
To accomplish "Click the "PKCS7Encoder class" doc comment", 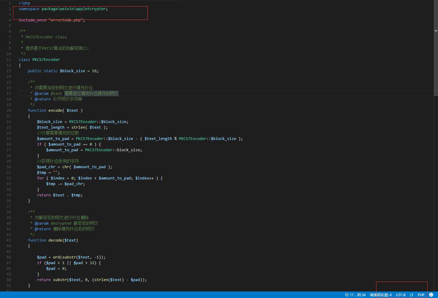I will point(46,37).
